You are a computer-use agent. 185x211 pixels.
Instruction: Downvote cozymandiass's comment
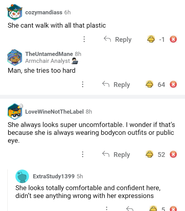point(173,39)
